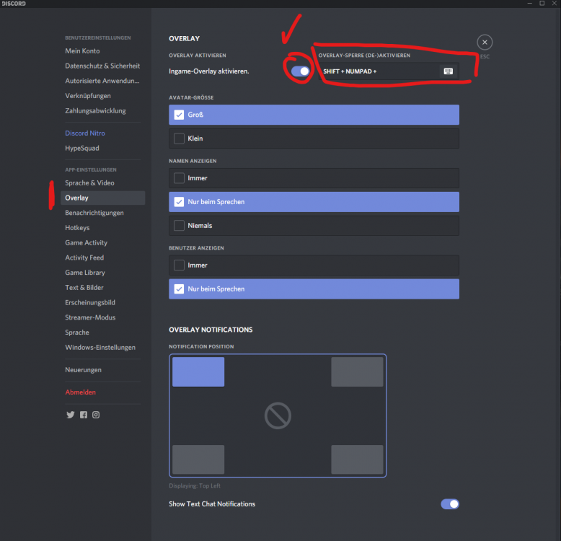Select Groß avatar size
This screenshot has height=541, width=561.
point(314,115)
